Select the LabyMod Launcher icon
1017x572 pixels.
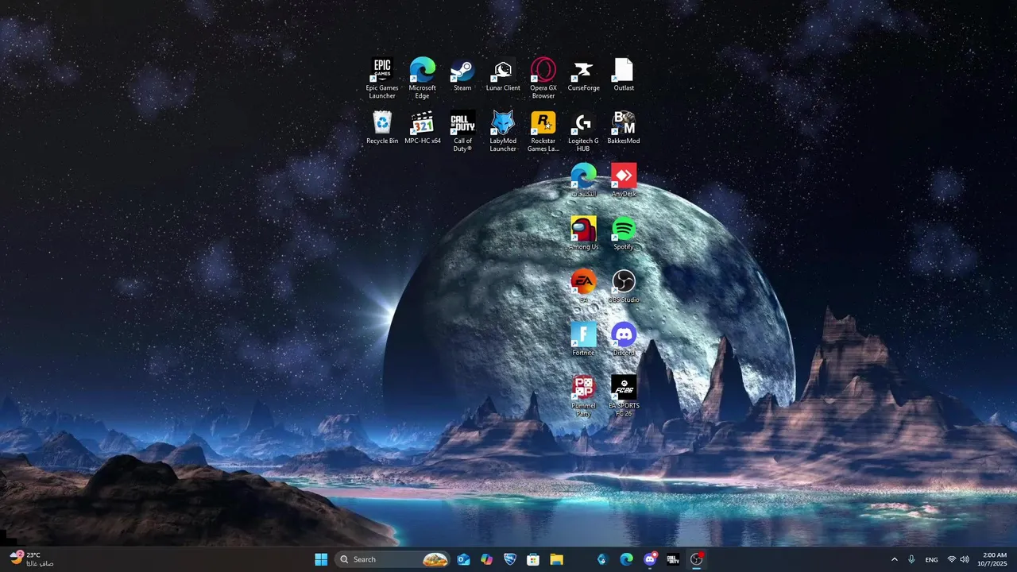click(x=503, y=131)
